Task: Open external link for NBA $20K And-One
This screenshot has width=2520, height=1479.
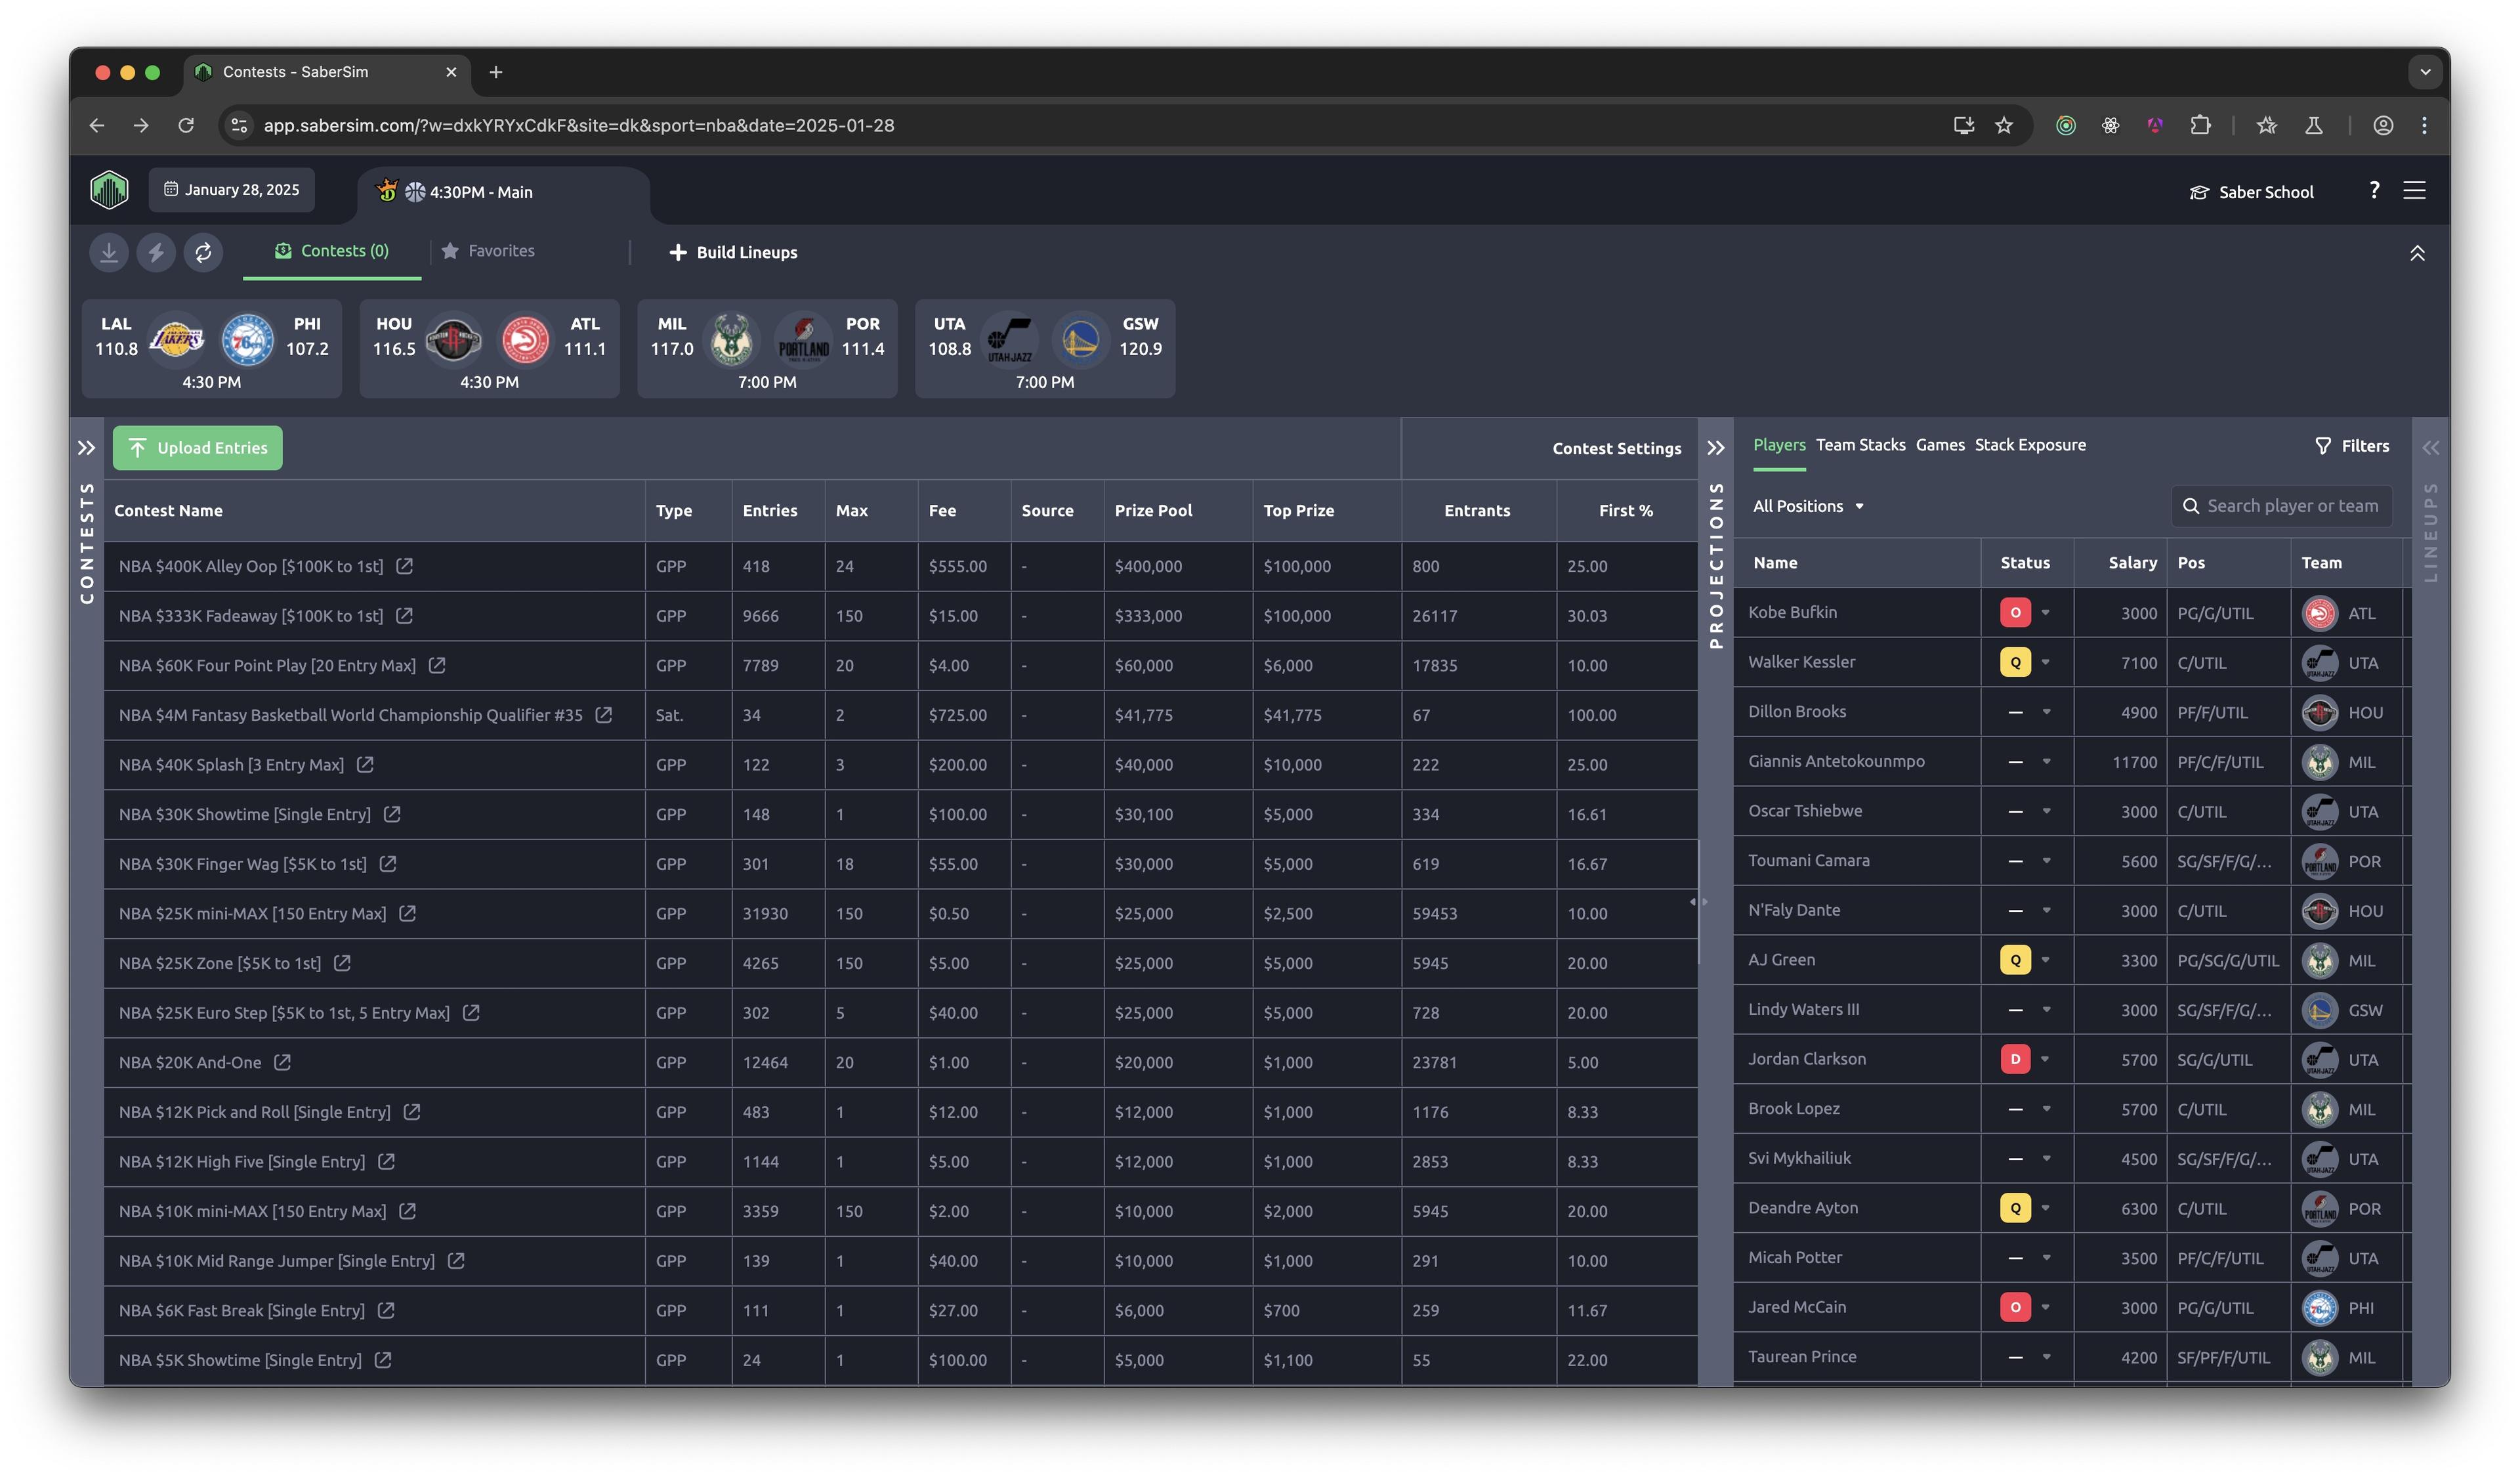Action: [282, 1062]
